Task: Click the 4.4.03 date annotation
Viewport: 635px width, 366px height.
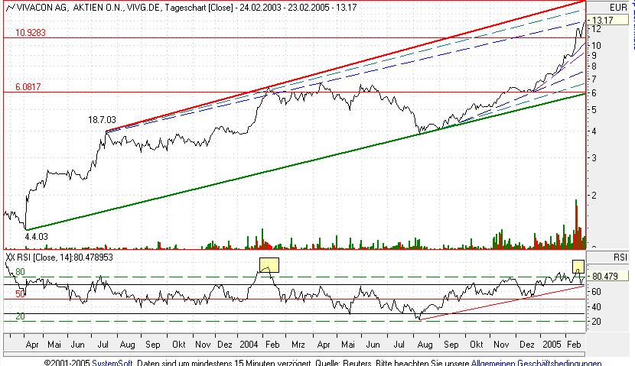Action: (x=36, y=237)
